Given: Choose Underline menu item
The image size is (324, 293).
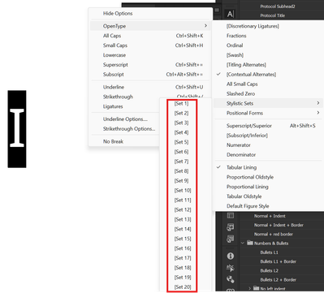Looking at the screenshot, I should point(114,87).
